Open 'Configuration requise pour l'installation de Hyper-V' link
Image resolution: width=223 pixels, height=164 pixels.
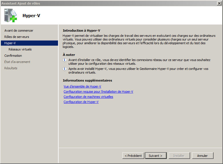[x=98, y=92]
